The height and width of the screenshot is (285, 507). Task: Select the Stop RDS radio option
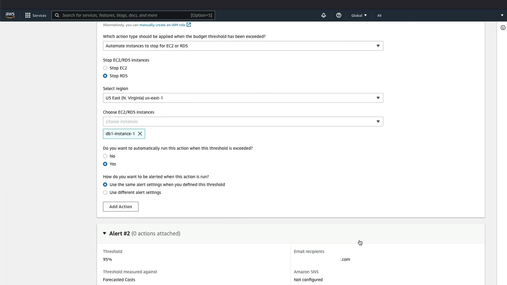pyautogui.click(x=105, y=76)
